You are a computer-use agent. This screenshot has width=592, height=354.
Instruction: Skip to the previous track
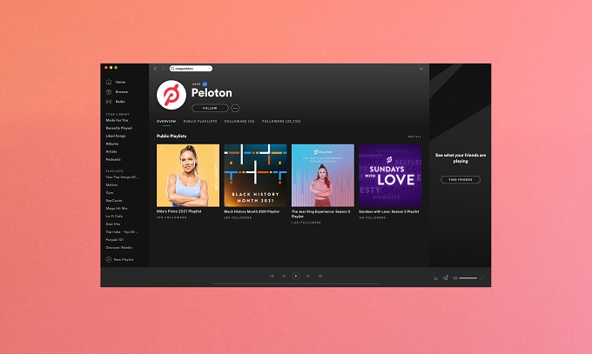pos(284,277)
